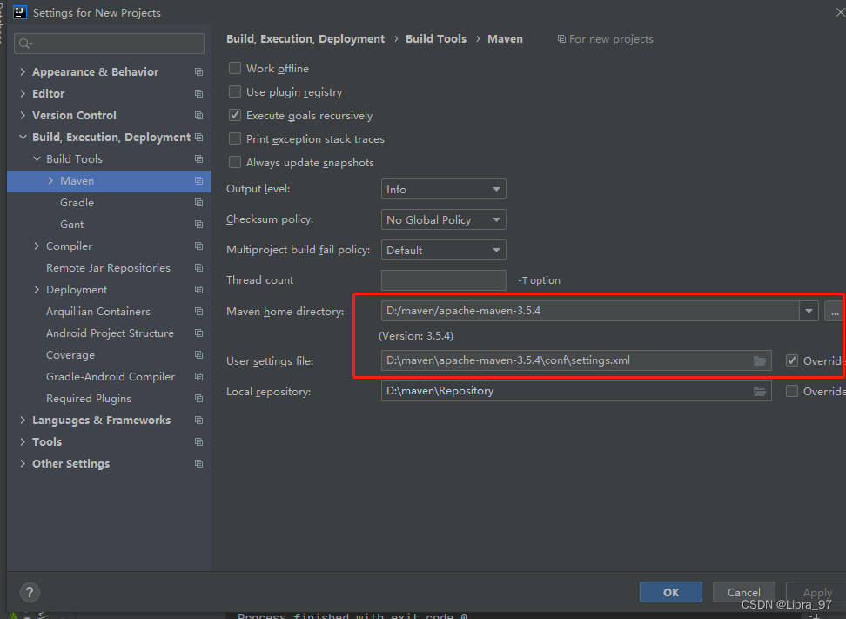This screenshot has height=619, width=846.
Task: Click the project-level icon beside Languages & Frameworks
Action: coord(198,420)
